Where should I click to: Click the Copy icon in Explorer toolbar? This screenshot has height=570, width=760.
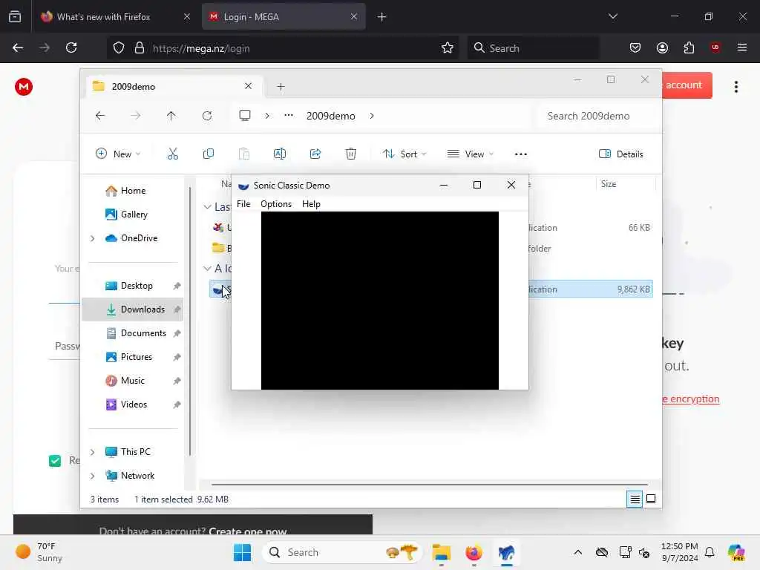[209, 154]
